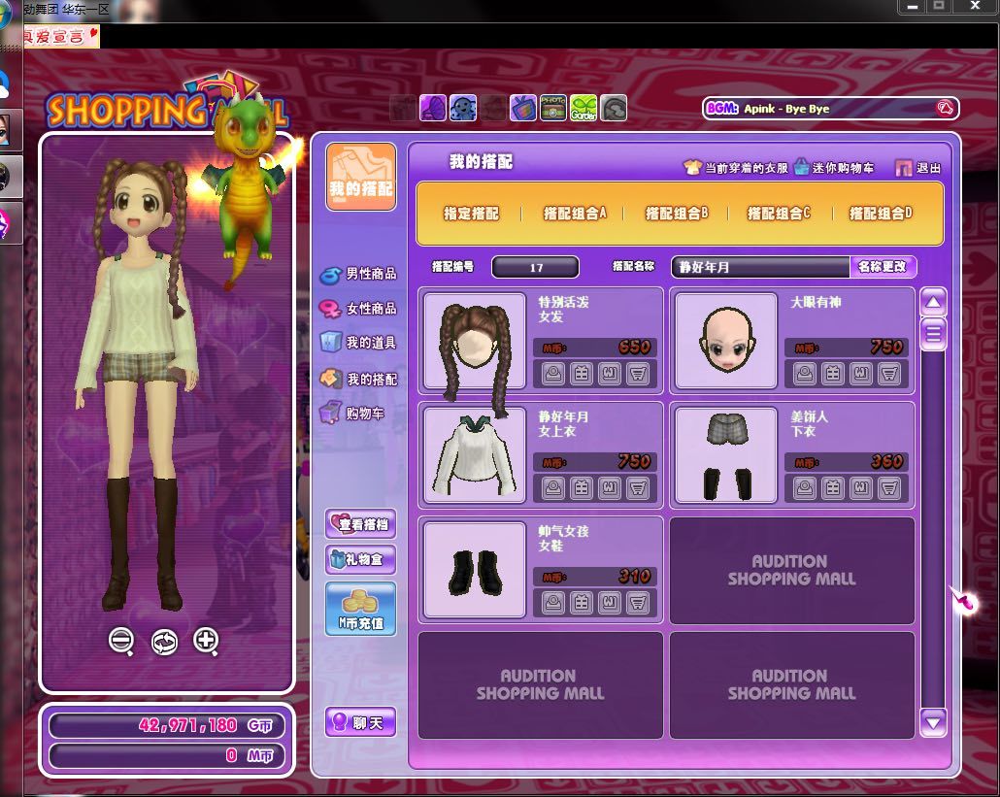Toggle the BGM speaker icon
The image size is (1000, 797).
pyautogui.click(x=945, y=109)
